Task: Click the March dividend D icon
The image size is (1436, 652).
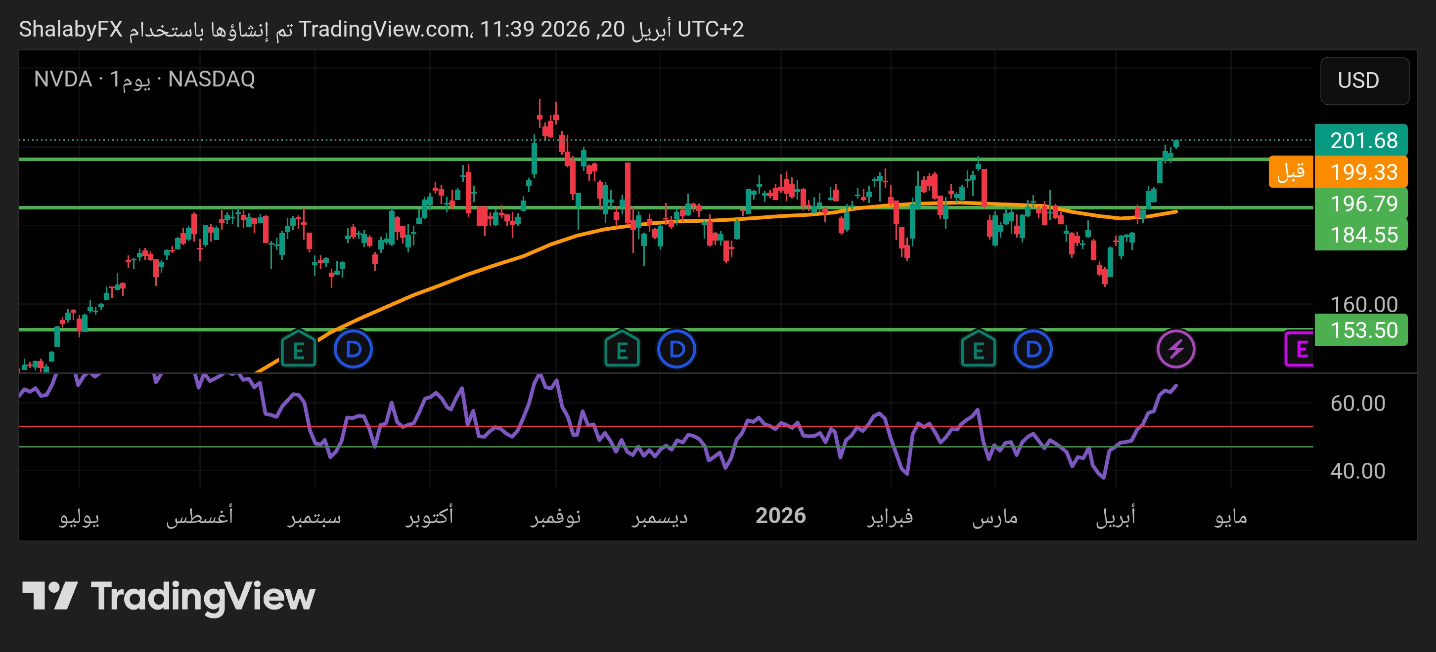Action: pyautogui.click(x=1032, y=350)
